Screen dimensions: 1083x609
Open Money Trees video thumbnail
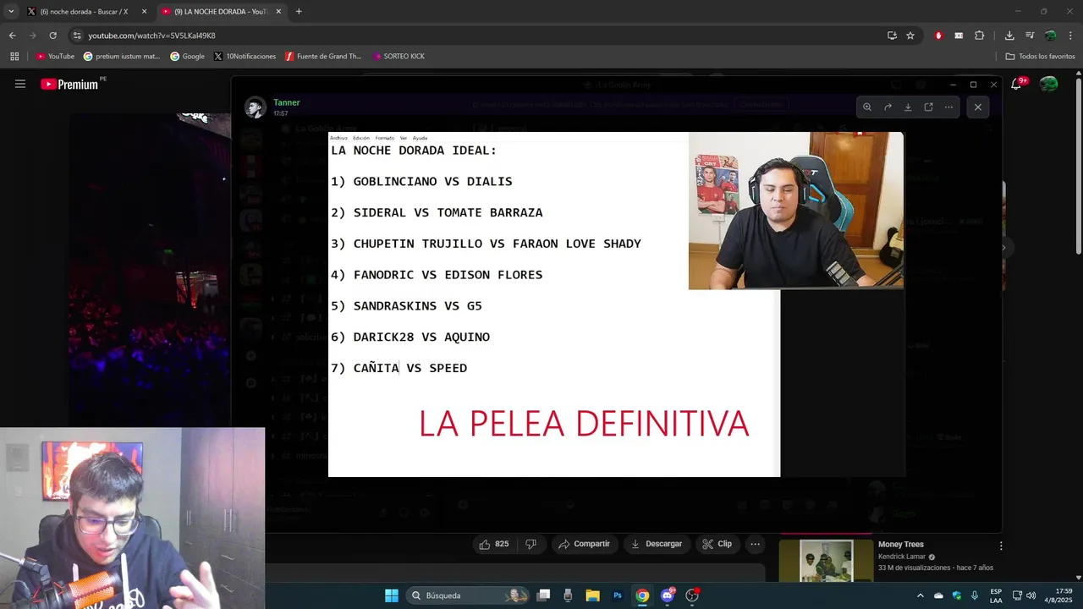point(826,560)
